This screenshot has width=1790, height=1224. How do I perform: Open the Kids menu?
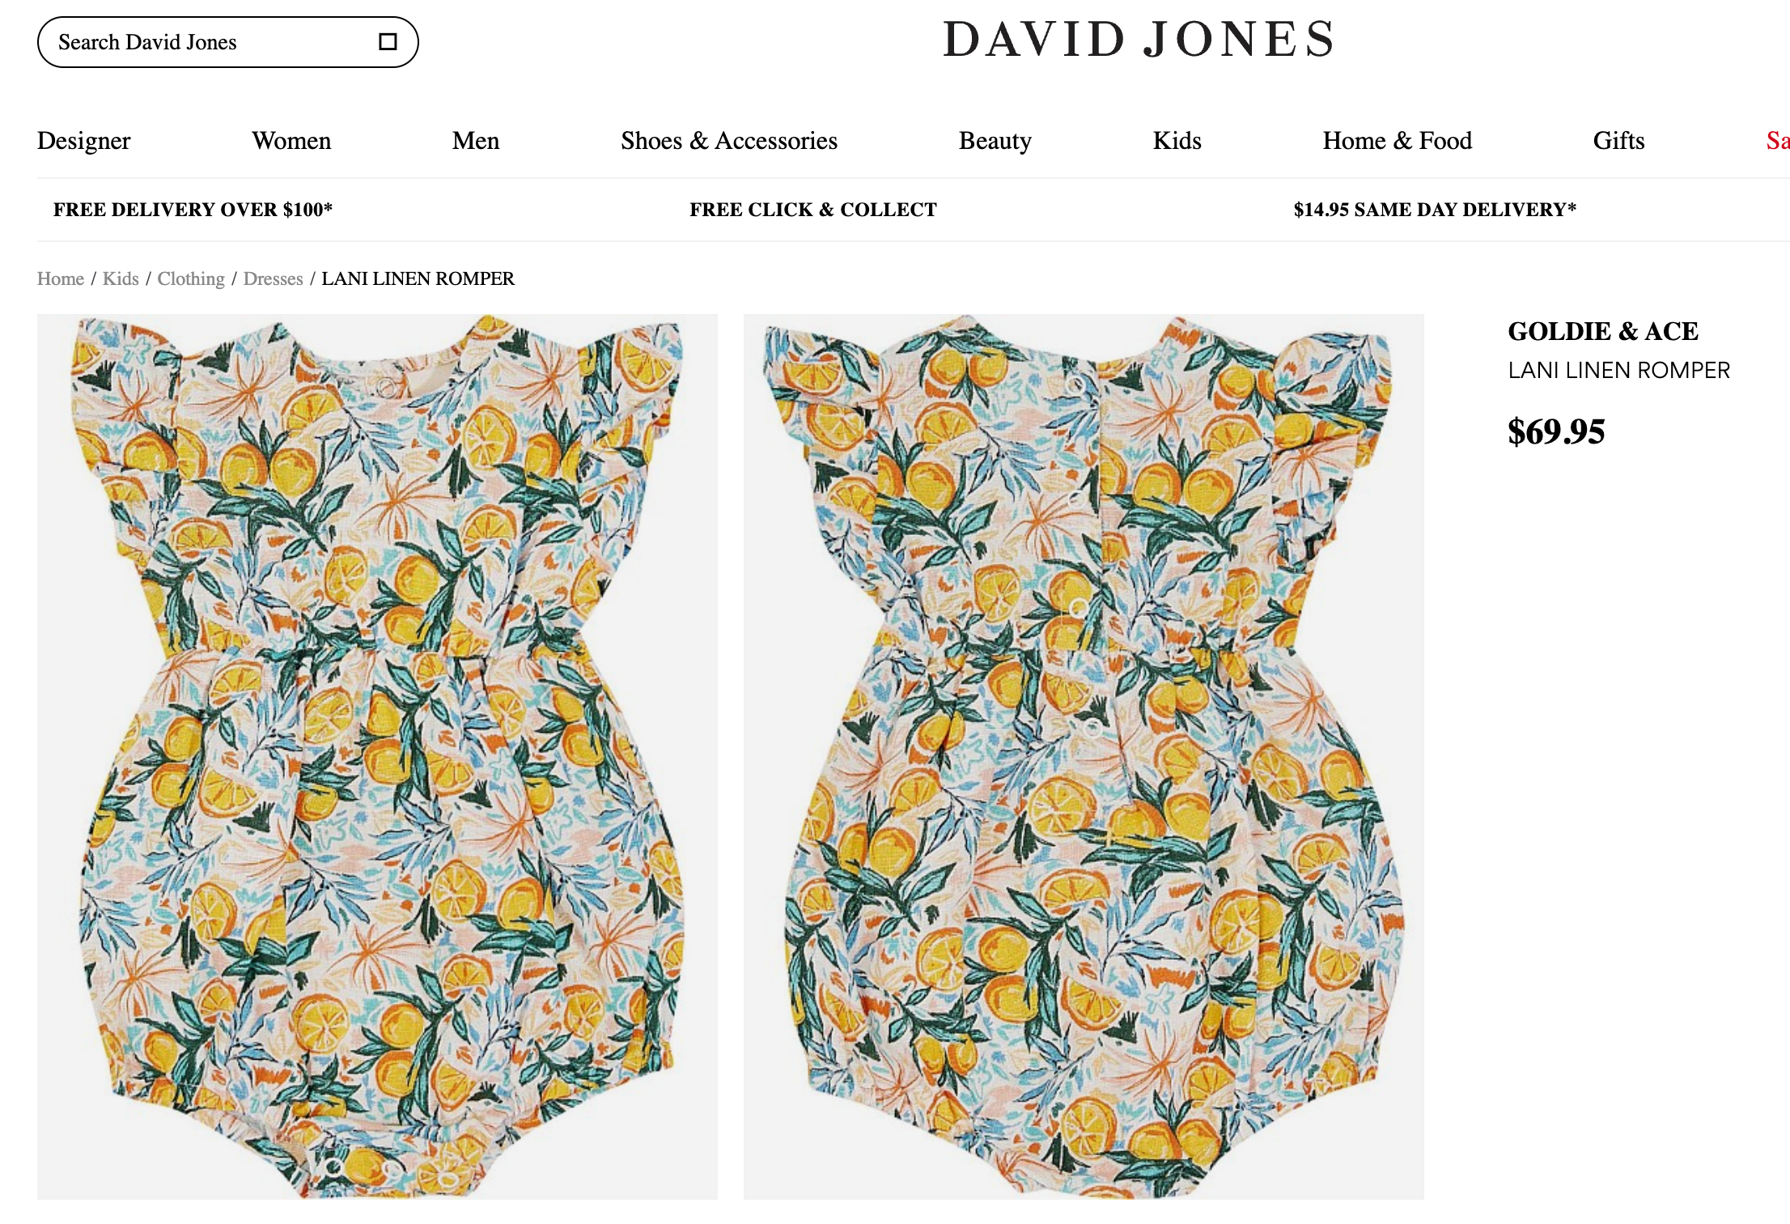(x=1177, y=141)
